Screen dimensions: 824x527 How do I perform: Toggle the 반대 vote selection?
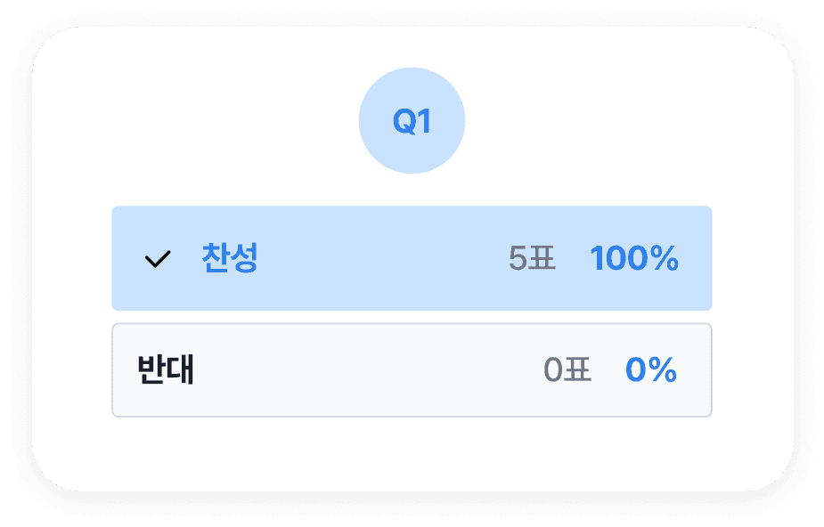(412, 370)
